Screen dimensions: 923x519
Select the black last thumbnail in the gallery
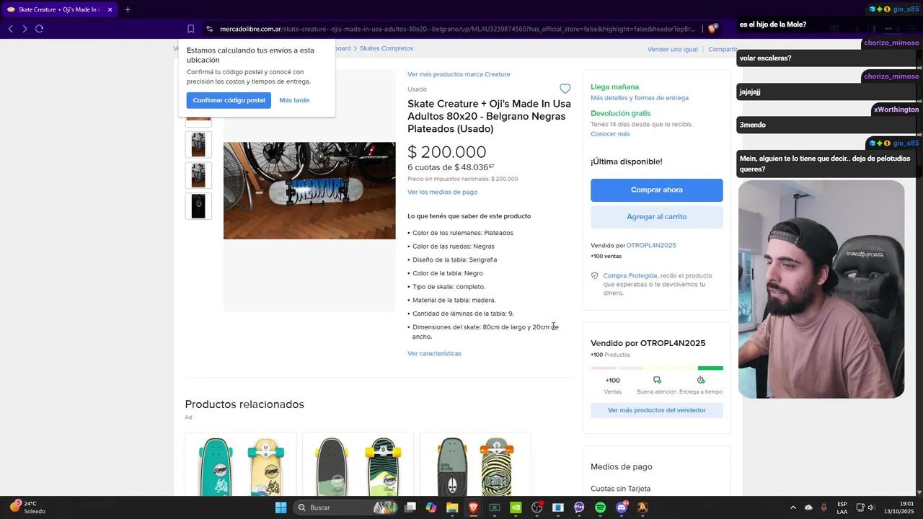[198, 206]
